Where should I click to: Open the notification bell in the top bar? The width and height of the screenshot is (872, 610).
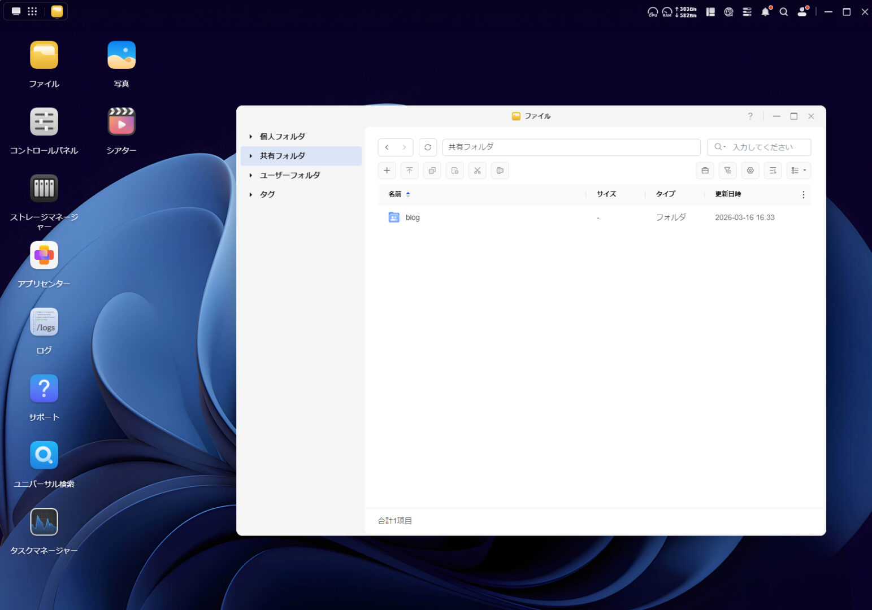coord(765,12)
